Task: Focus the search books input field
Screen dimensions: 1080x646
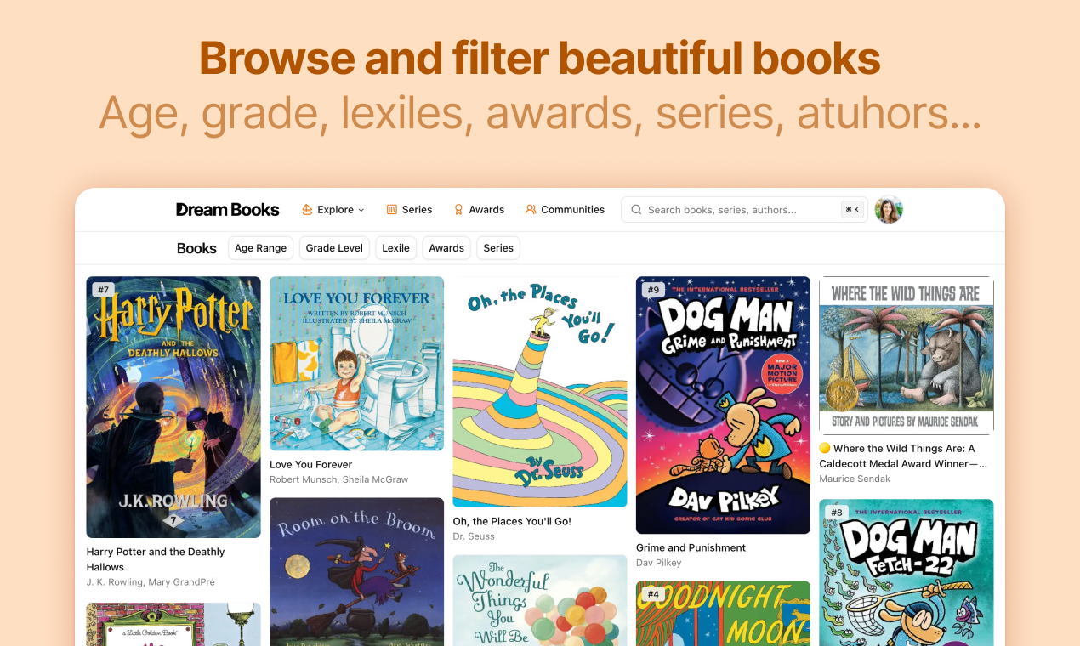Action: tap(744, 210)
